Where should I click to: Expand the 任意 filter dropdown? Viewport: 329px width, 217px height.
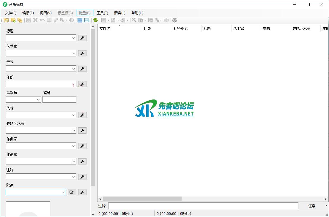326,206
